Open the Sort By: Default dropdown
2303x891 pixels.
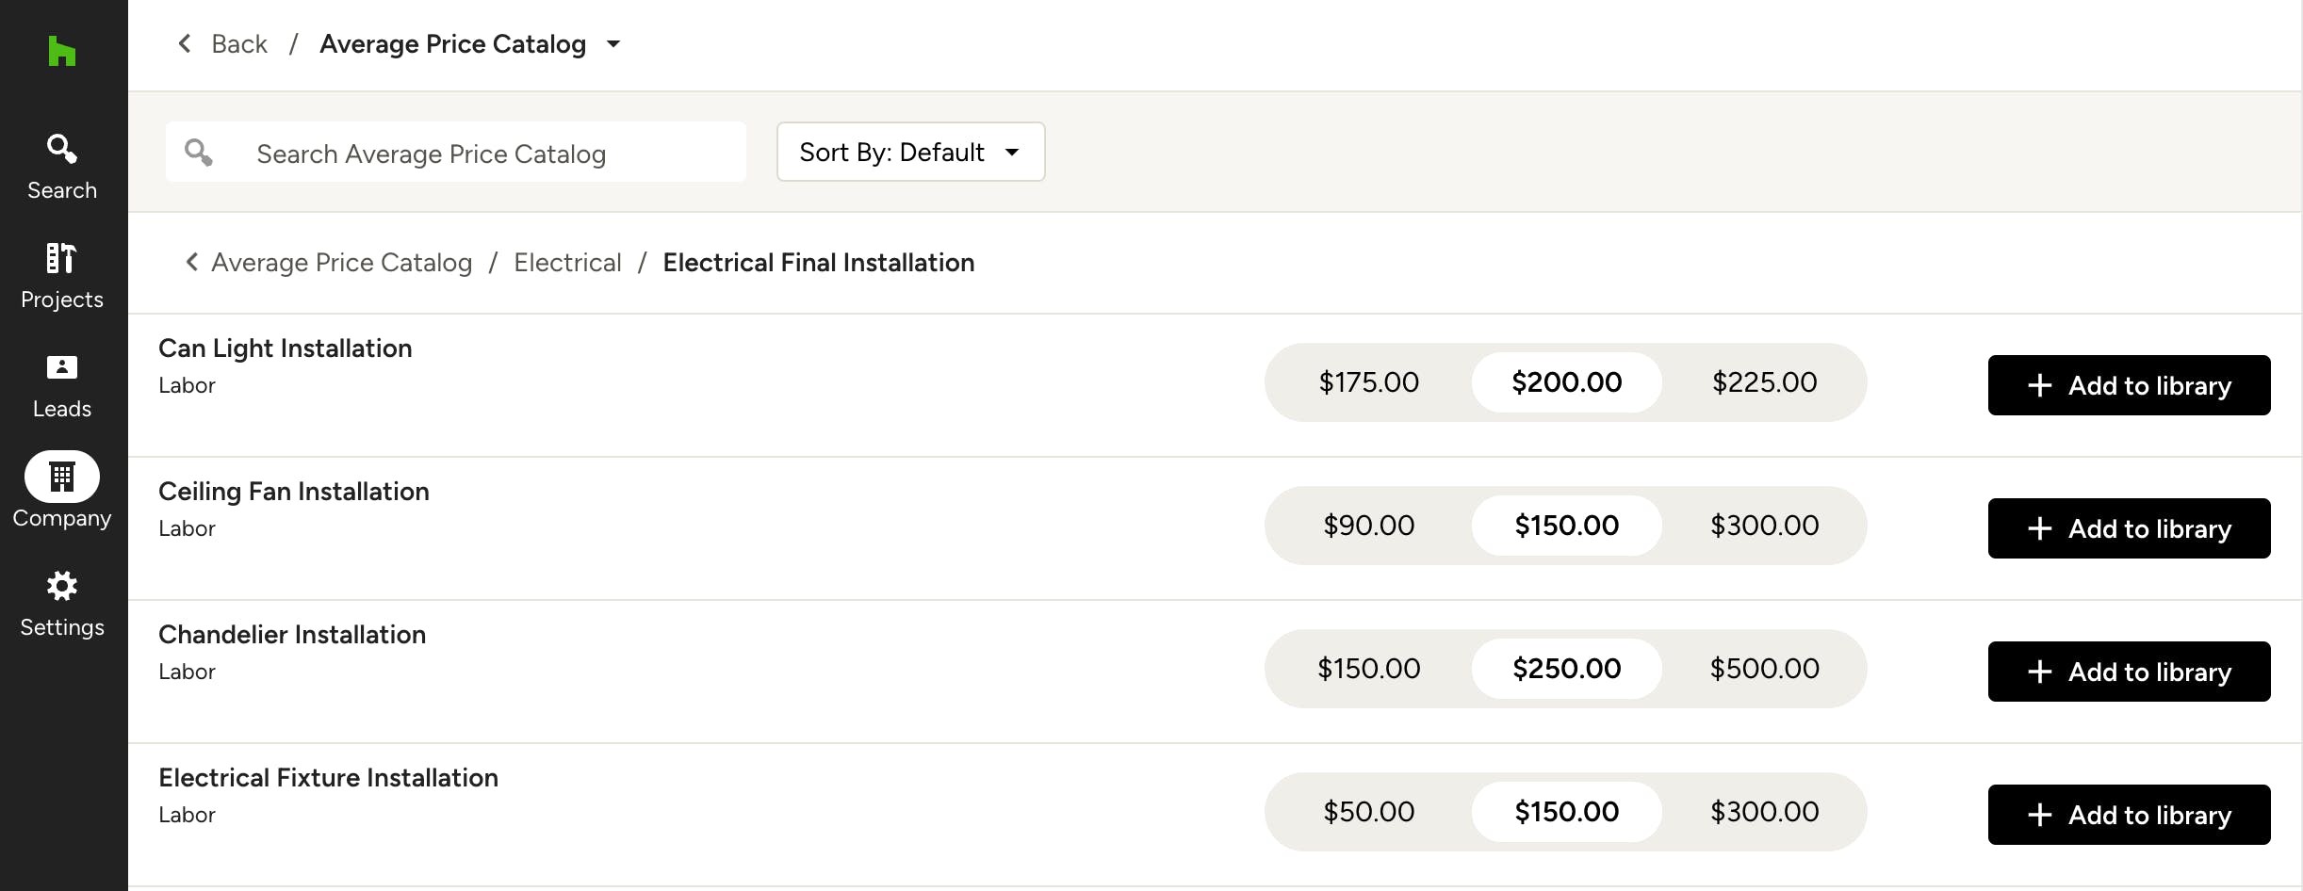[910, 152]
